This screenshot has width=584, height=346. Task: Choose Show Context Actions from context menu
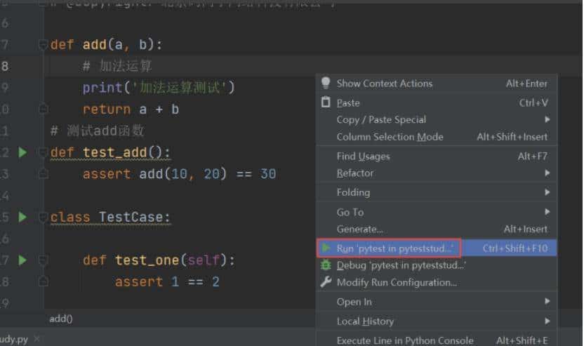click(x=437, y=84)
